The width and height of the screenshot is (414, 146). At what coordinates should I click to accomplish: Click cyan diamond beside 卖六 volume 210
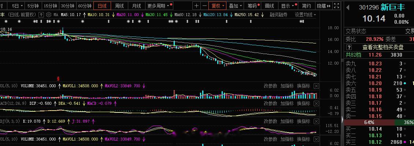tap(405, 83)
